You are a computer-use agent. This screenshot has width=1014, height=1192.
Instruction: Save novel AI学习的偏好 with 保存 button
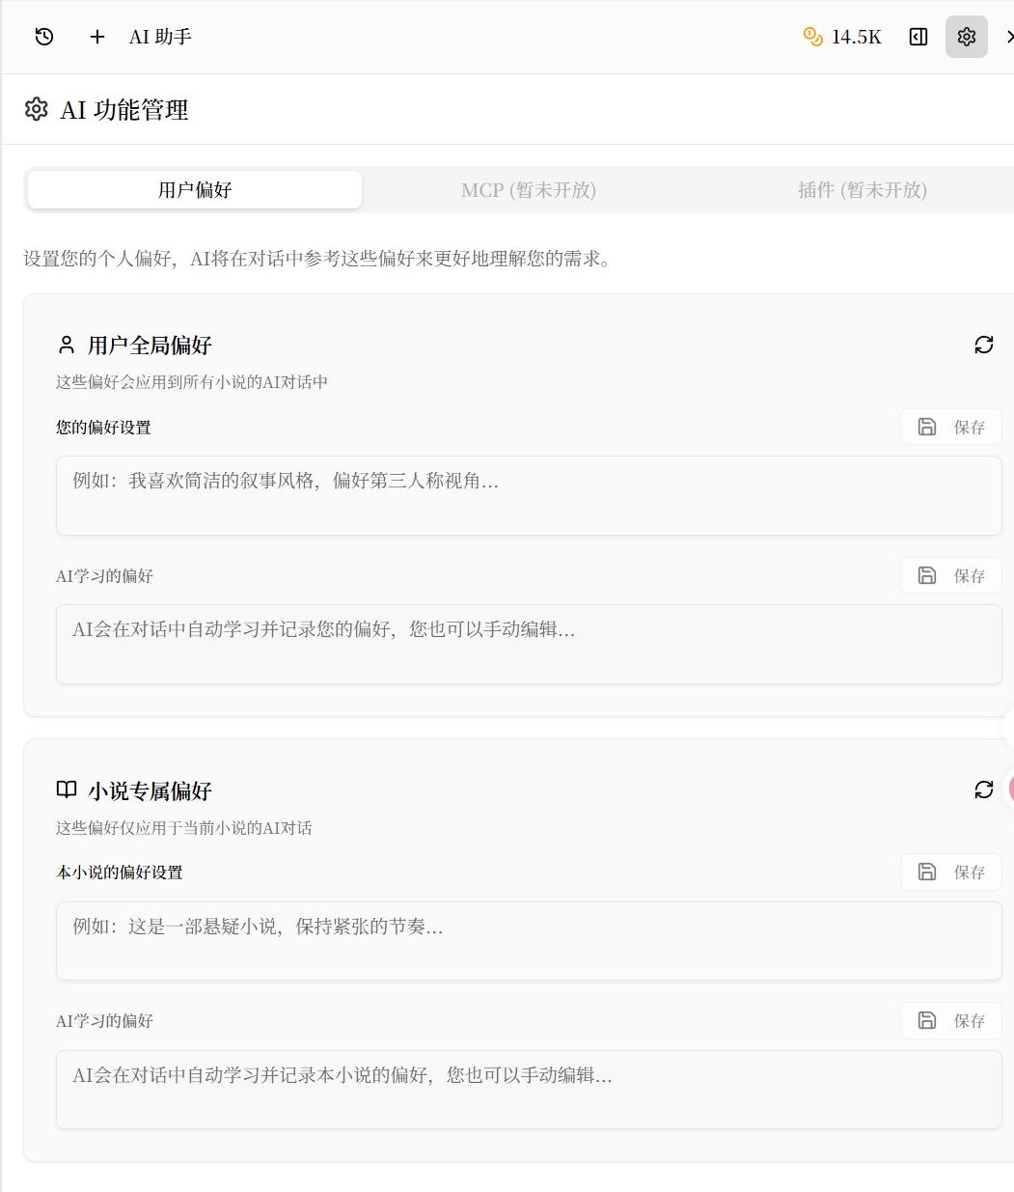[950, 1020]
